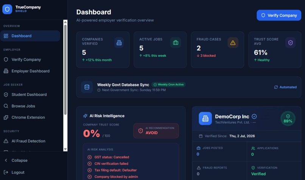The image size is (305, 180).
Task: Click the Automated refresh icon
Action: 276,87
